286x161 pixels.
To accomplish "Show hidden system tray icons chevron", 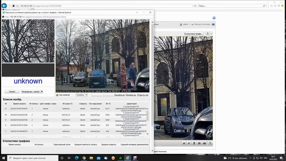I will 250,158.
